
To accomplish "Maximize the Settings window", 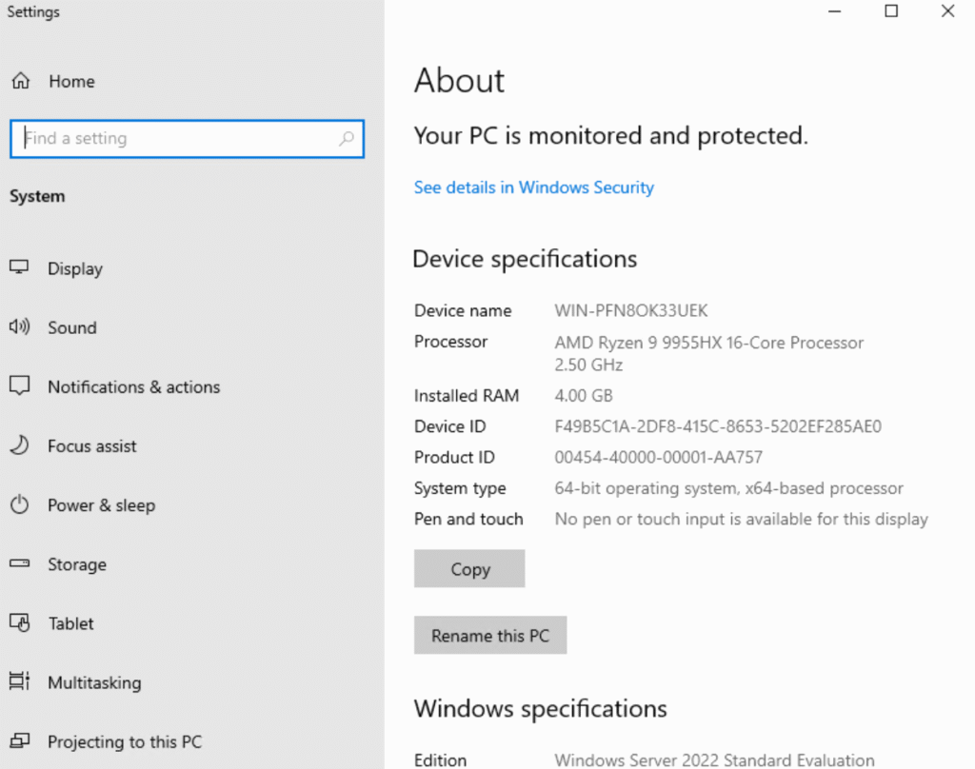I will click(x=891, y=11).
